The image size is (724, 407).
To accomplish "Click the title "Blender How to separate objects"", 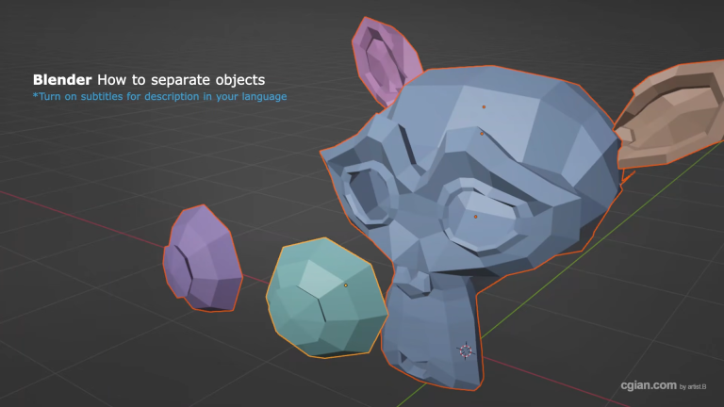I will (149, 80).
